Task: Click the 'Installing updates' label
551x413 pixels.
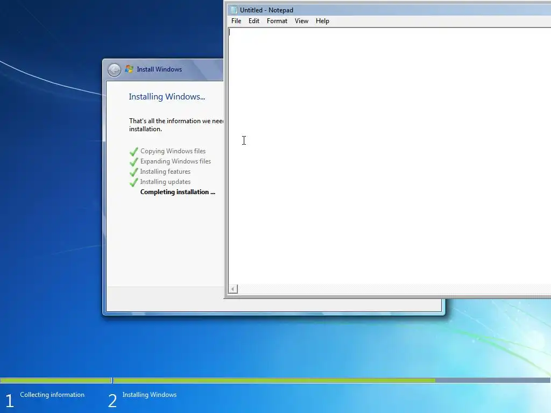Action: [x=165, y=182]
